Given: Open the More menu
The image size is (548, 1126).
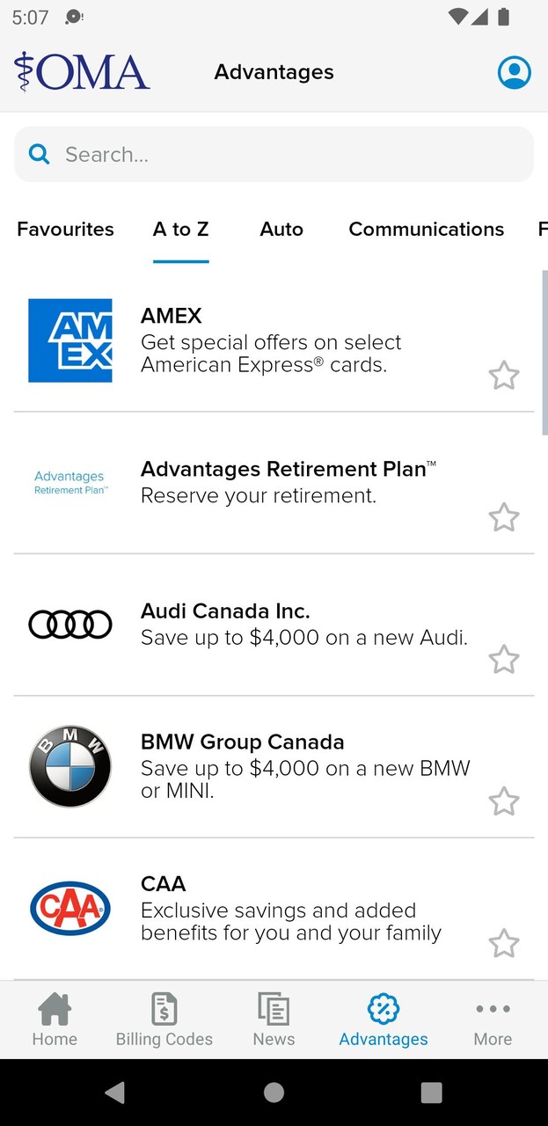Looking at the screenshot, I should coord(493,1020).
